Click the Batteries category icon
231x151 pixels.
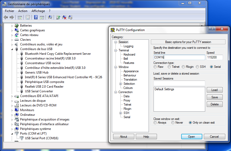pos(17,26)
